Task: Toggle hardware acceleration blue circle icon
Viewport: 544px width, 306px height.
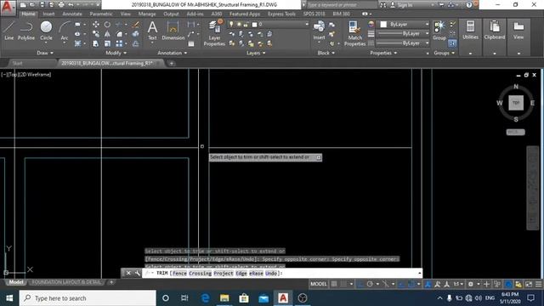Action: coord(508,284)
